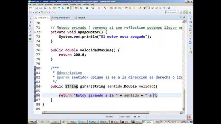The height and width of the screenshot is (124, 221).
Task: Click the down arrow of the vertical scrollbar
Action: point(183,110)
